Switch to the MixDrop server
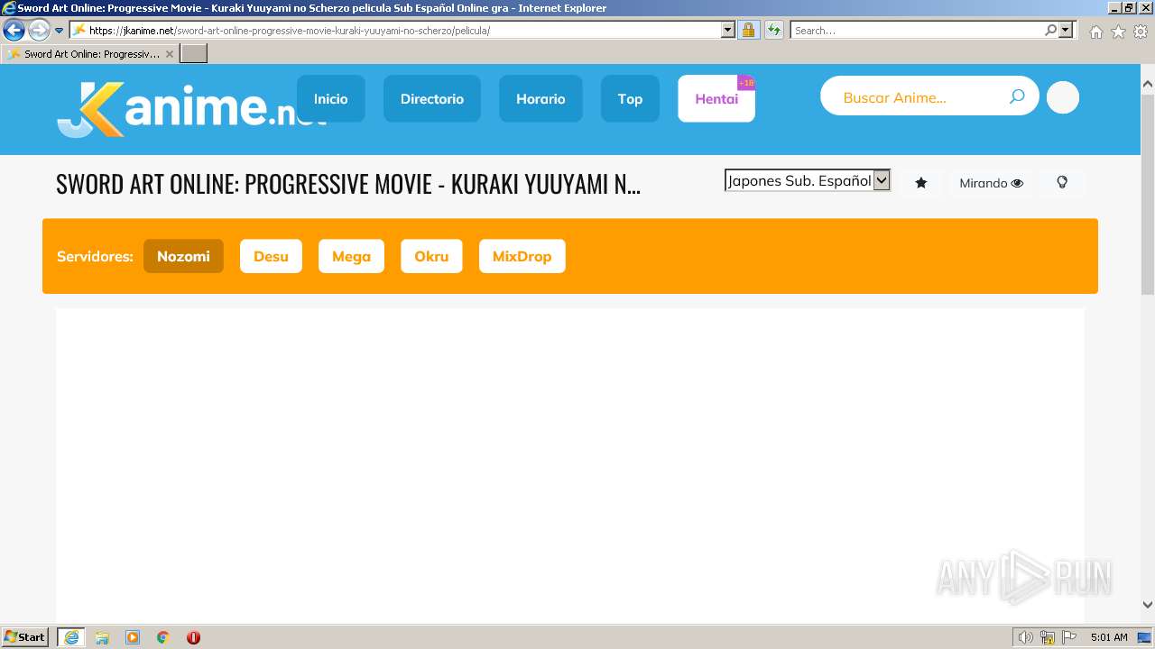Image resolution: width=1155 pixels, height=649 pixels. [522, 256]
